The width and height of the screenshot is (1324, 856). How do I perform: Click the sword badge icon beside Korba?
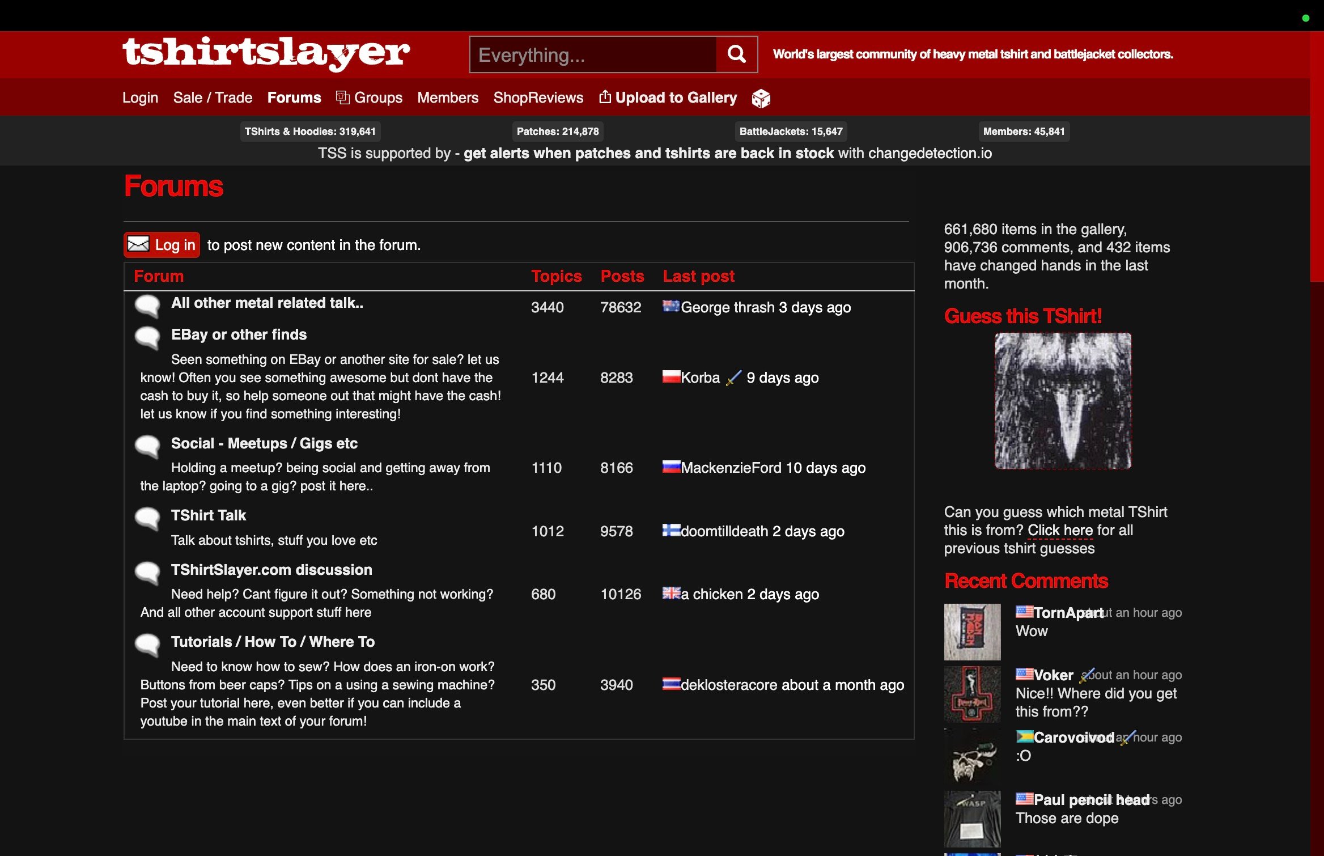coord(733,378)
